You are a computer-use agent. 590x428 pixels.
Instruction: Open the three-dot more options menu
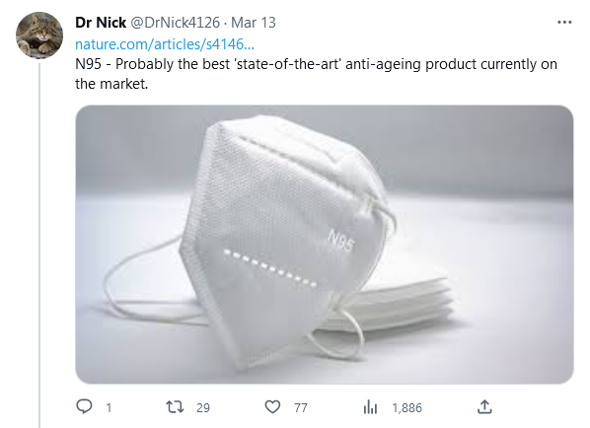click(x=564, y=23)
